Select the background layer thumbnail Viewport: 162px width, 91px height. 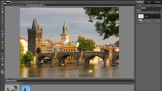pos(141,21)
